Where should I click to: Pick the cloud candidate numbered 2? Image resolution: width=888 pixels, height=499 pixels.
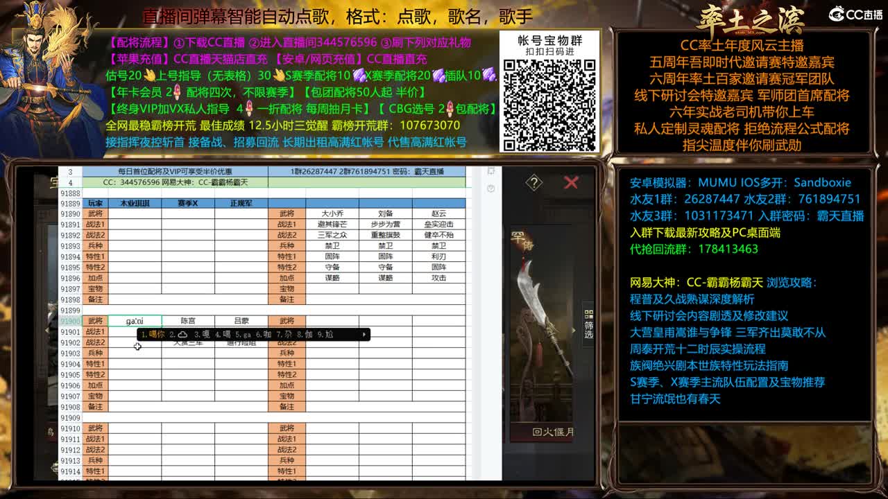179,335
